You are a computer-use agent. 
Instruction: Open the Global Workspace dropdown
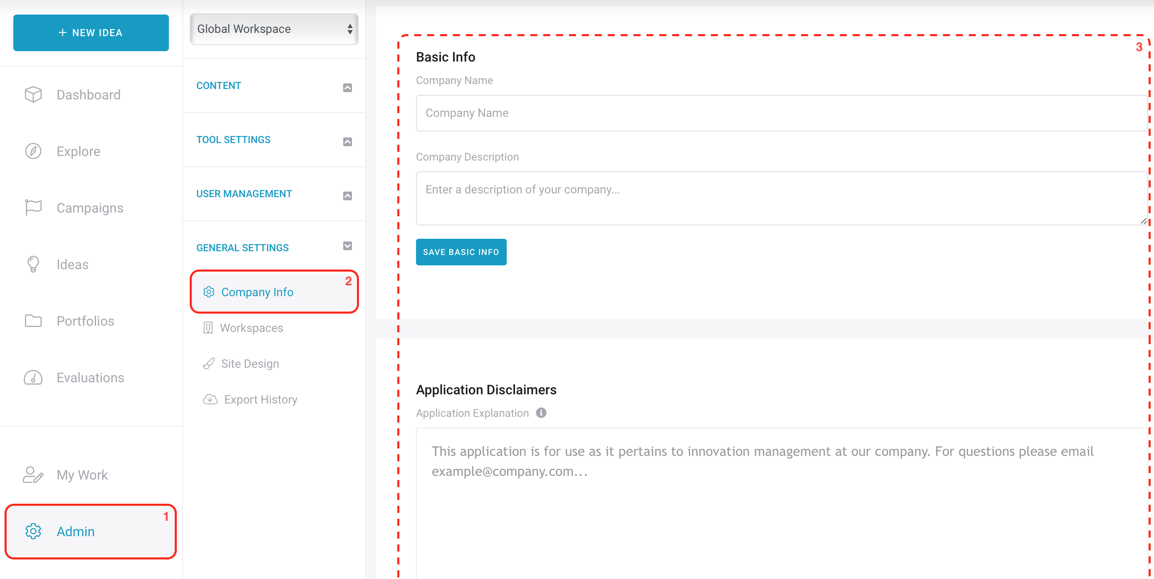coord(274,29)
